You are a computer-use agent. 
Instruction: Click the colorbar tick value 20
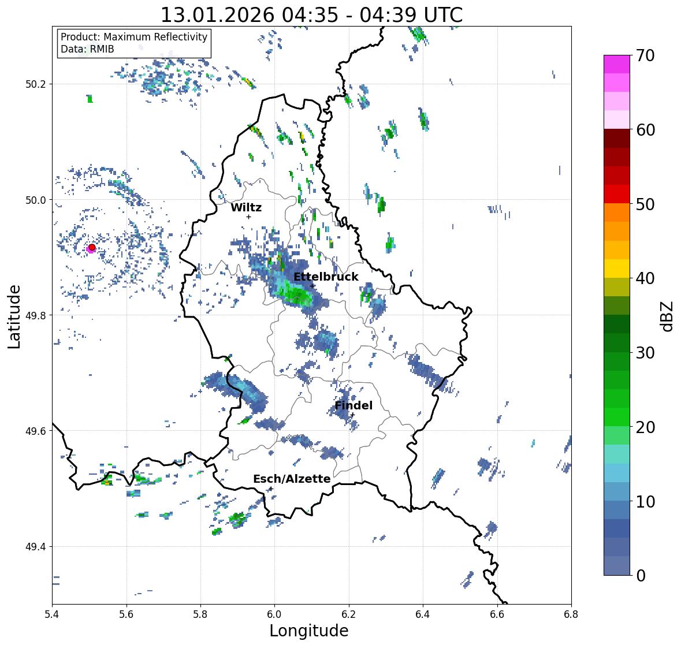(x=645, y=427)
